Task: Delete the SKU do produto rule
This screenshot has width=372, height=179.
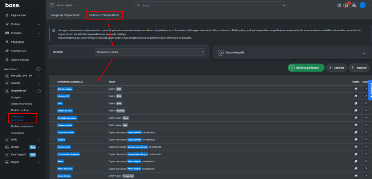Action: [366, 89]
